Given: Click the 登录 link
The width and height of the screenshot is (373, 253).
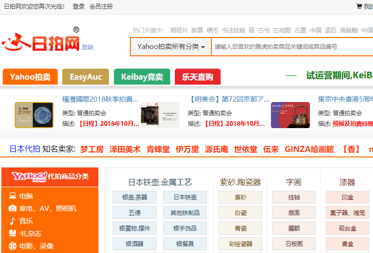Looking at the screenshot, I should click(79, 6).
